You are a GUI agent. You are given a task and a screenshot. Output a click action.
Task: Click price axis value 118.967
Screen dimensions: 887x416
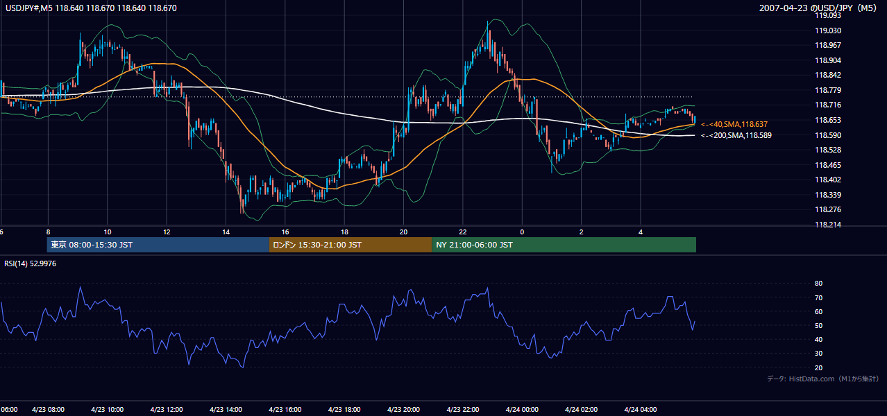click(828, 45)
